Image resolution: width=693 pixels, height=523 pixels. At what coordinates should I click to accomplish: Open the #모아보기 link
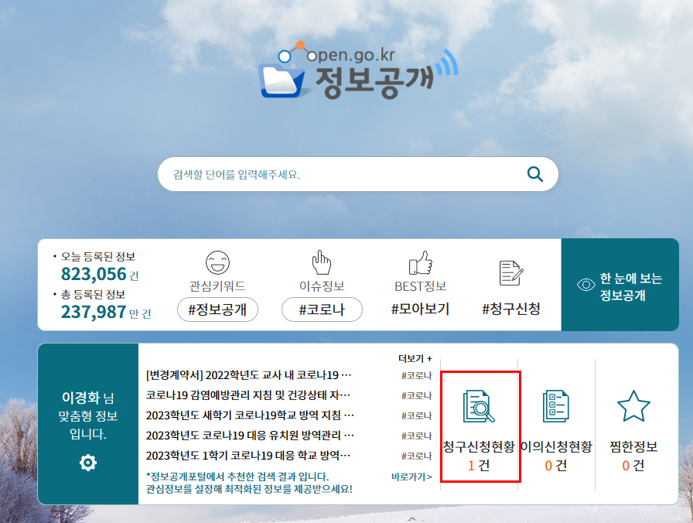pos(420,309)
